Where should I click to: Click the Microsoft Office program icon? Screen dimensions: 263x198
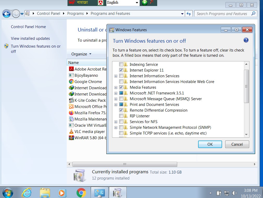[x=71, y=106]
